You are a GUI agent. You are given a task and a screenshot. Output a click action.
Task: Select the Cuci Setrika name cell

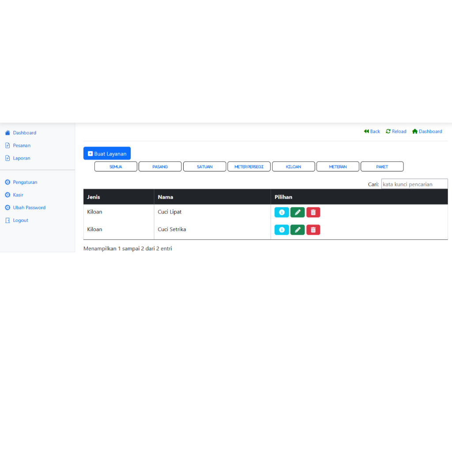tap(212, 230)
